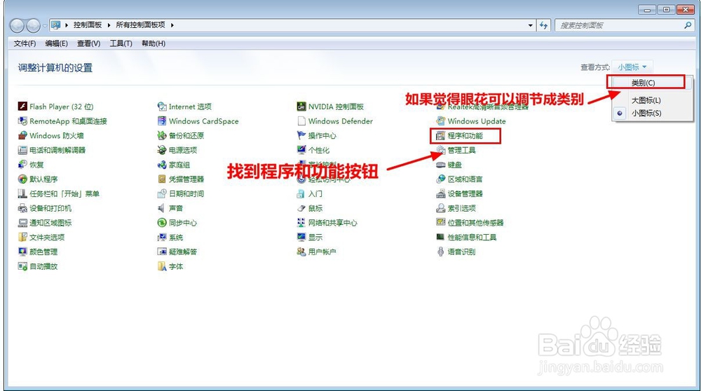
Task: Open the 通知区域图标 item
Action: [50, 223]
